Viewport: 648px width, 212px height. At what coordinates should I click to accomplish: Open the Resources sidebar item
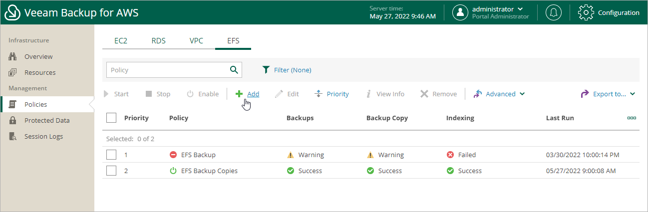[40, 72]
